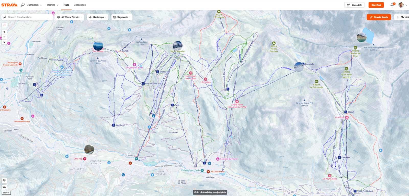Select the Forêt lift station icon

(173, 105)
